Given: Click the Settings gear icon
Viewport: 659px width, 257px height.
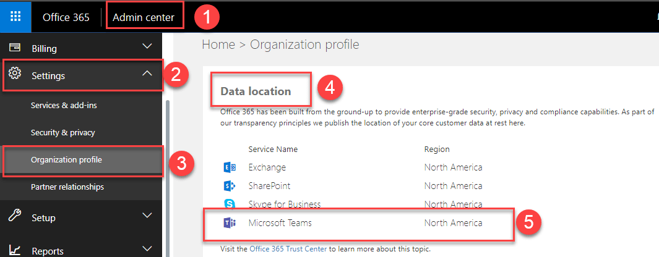Looking at the screenshot, I should tap(15, 75).
